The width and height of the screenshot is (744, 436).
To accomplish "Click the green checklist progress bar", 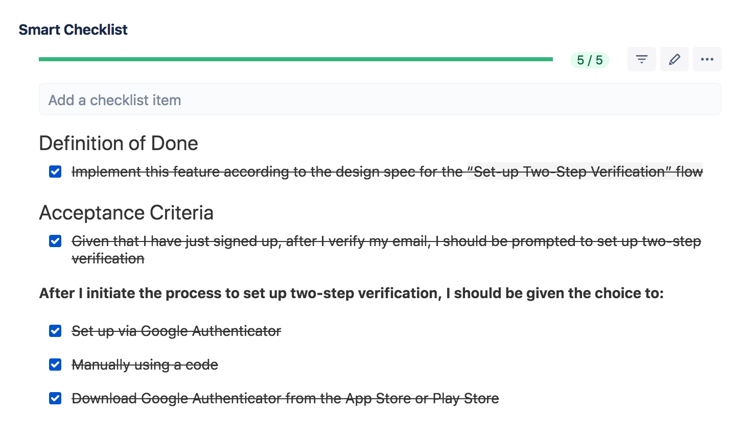I will [295, 59].
